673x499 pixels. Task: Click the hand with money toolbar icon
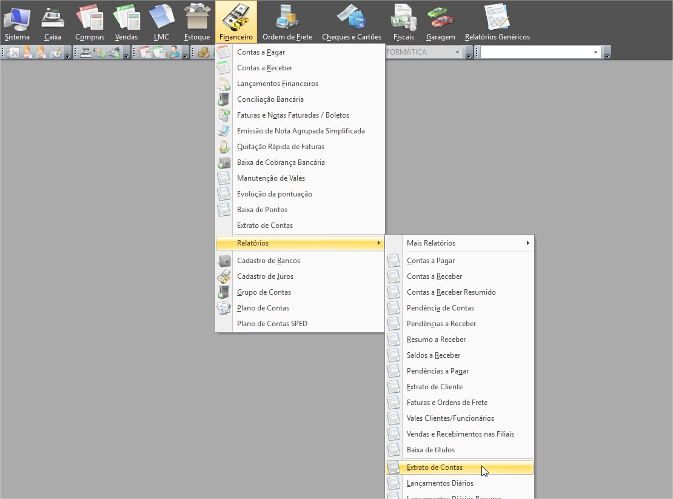[x=100, y=52]
